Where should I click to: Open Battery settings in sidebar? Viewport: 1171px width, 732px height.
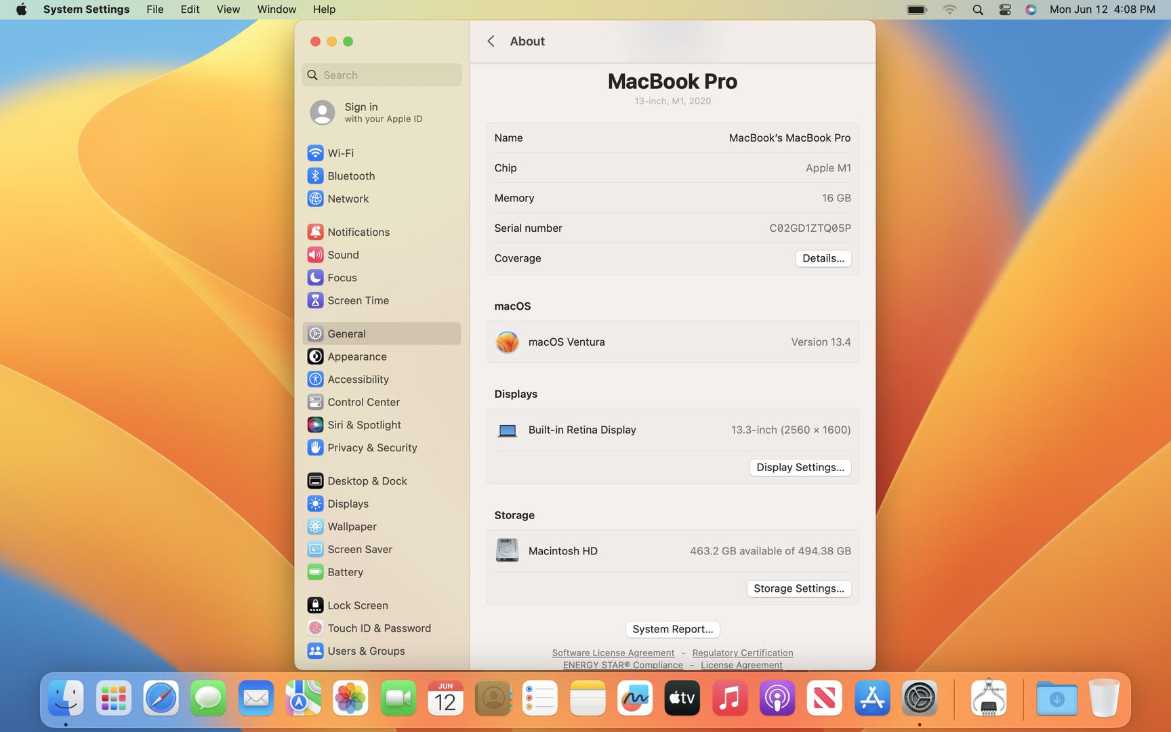[345, 572]
